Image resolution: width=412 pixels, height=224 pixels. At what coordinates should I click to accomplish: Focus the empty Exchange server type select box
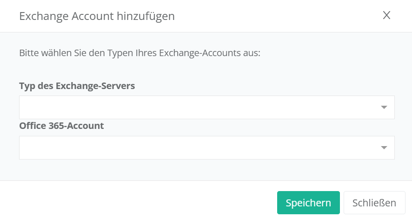pyautogui.click(x=200, y=107)
